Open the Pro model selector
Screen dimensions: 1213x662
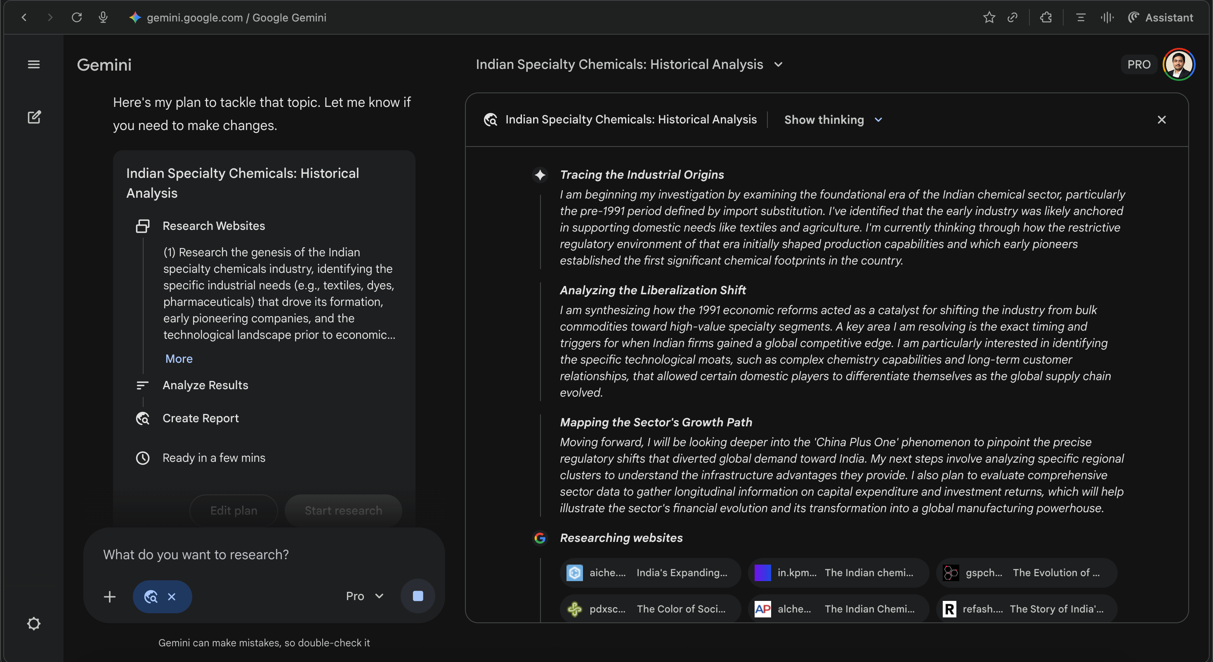pos(364,596)
